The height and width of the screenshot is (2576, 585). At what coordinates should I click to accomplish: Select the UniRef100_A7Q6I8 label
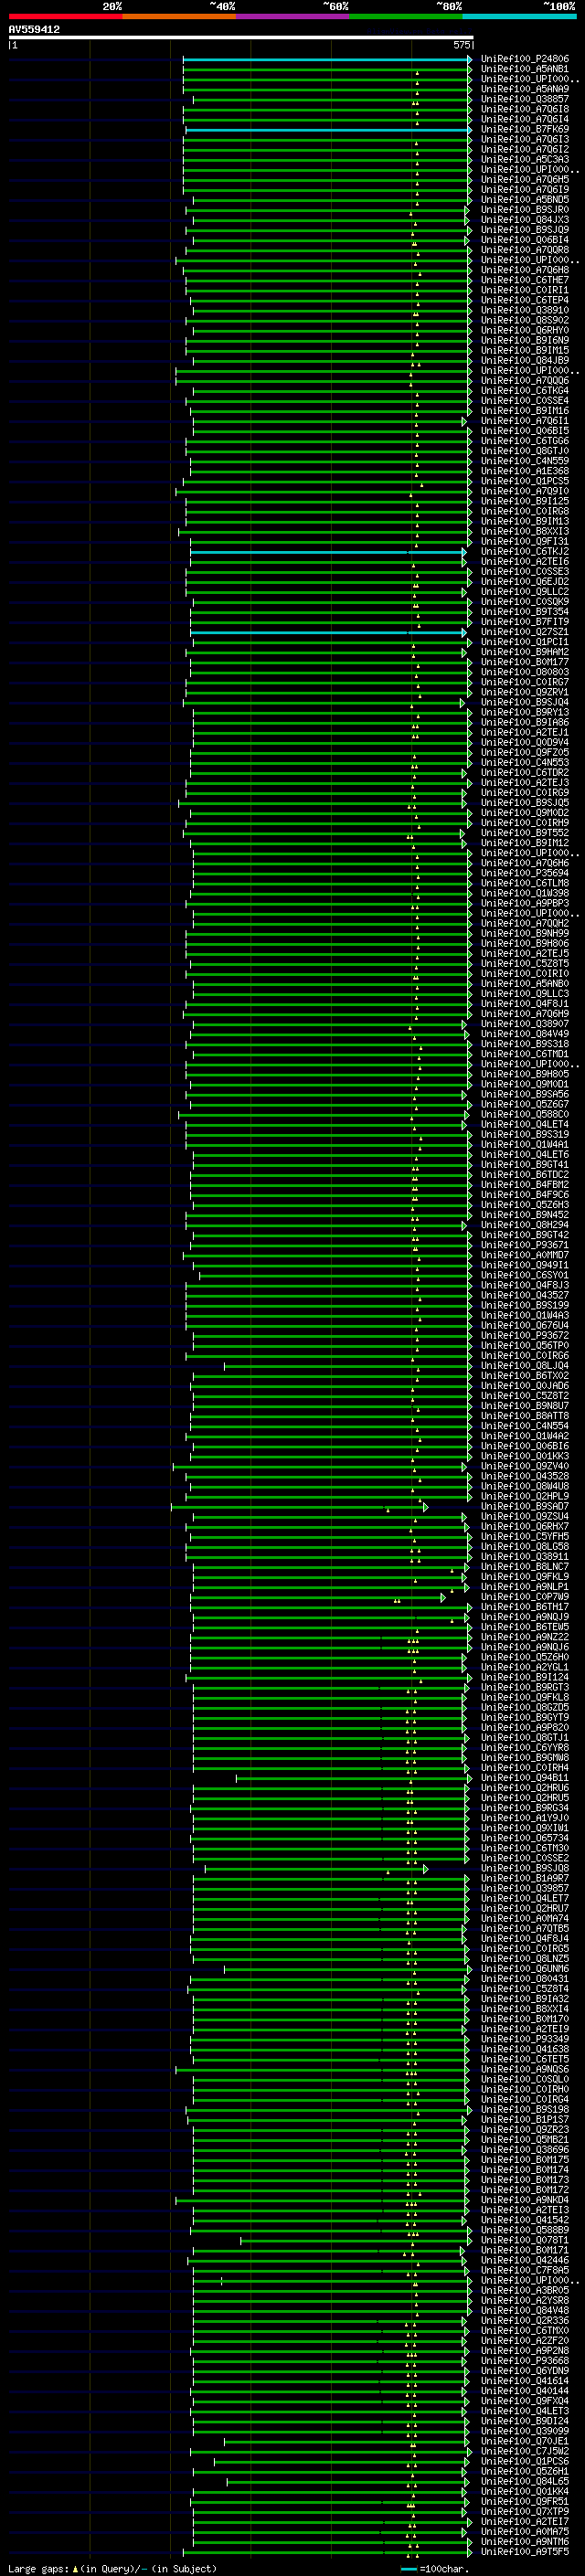point(525,109)
